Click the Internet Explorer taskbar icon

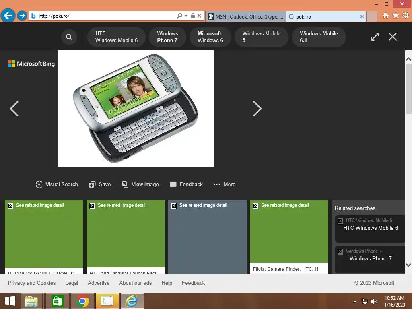click(x=132, y=301)
